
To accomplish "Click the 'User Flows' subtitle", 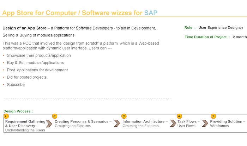I will (186, 126).
